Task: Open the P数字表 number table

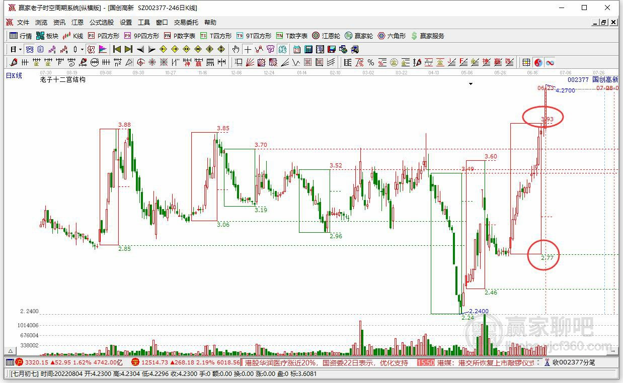Action: tap(180, 36)
